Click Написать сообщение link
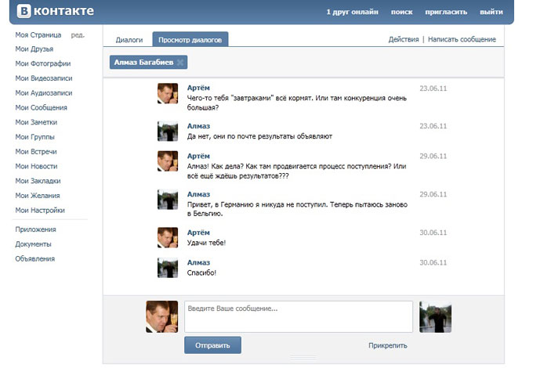The height and width of the screenshot is (368, 533). [x=462, y=39]
